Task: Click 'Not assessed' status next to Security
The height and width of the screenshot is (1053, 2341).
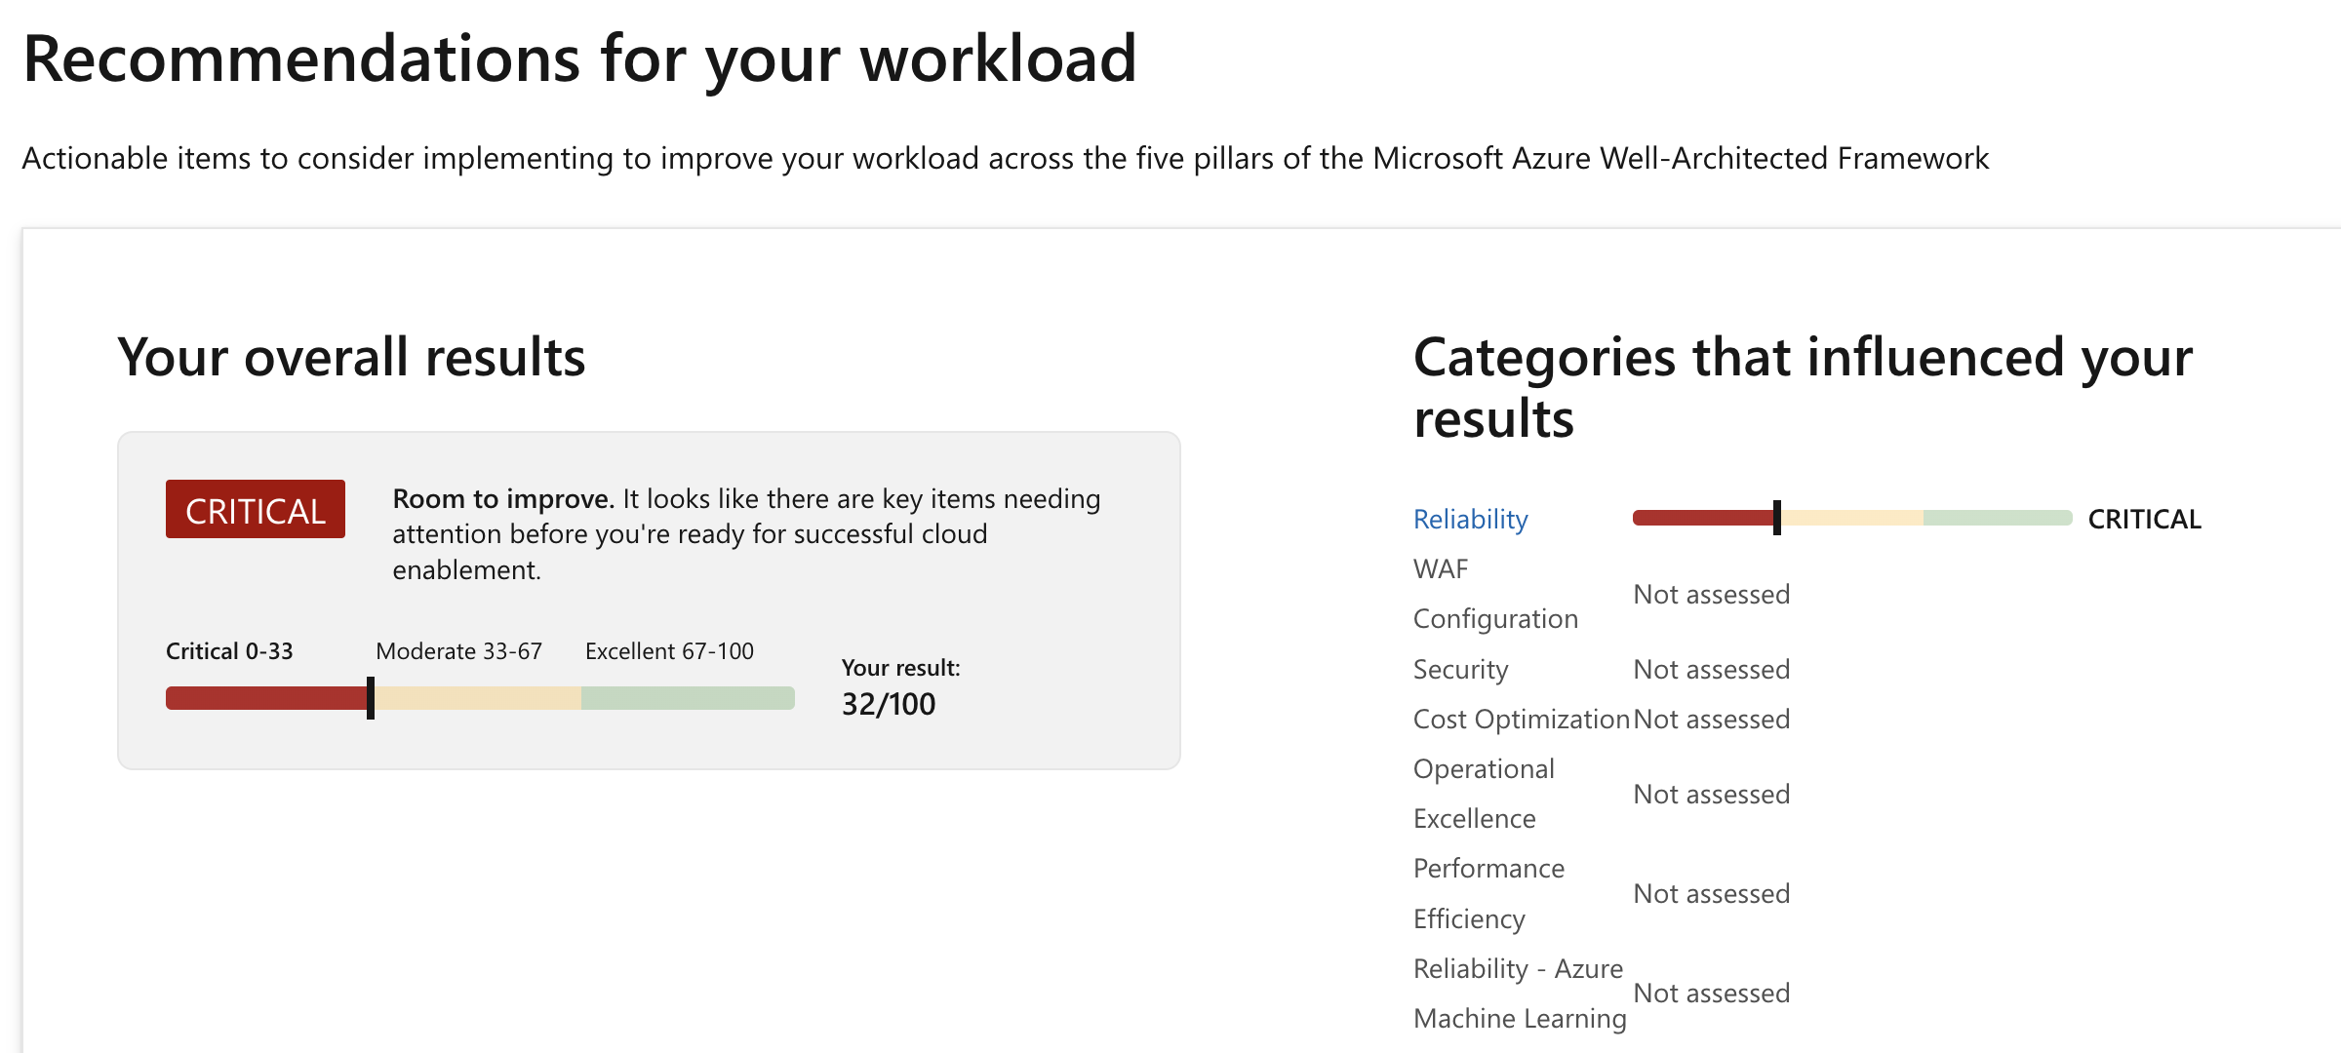Action: (1711, 669)
